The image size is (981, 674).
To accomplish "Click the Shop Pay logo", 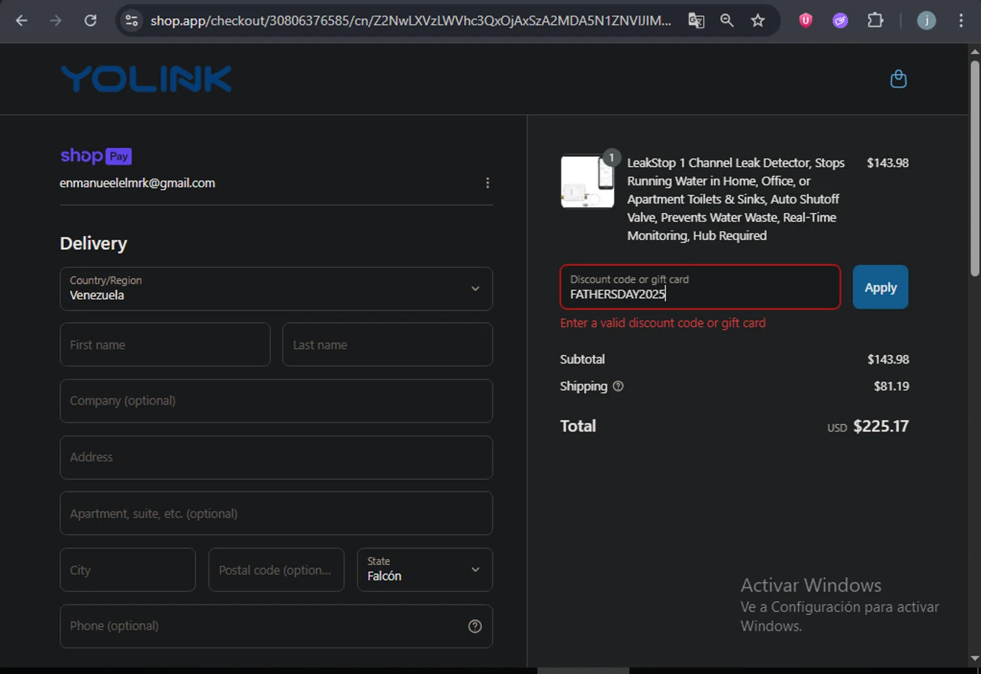I will tap(96, 156).
